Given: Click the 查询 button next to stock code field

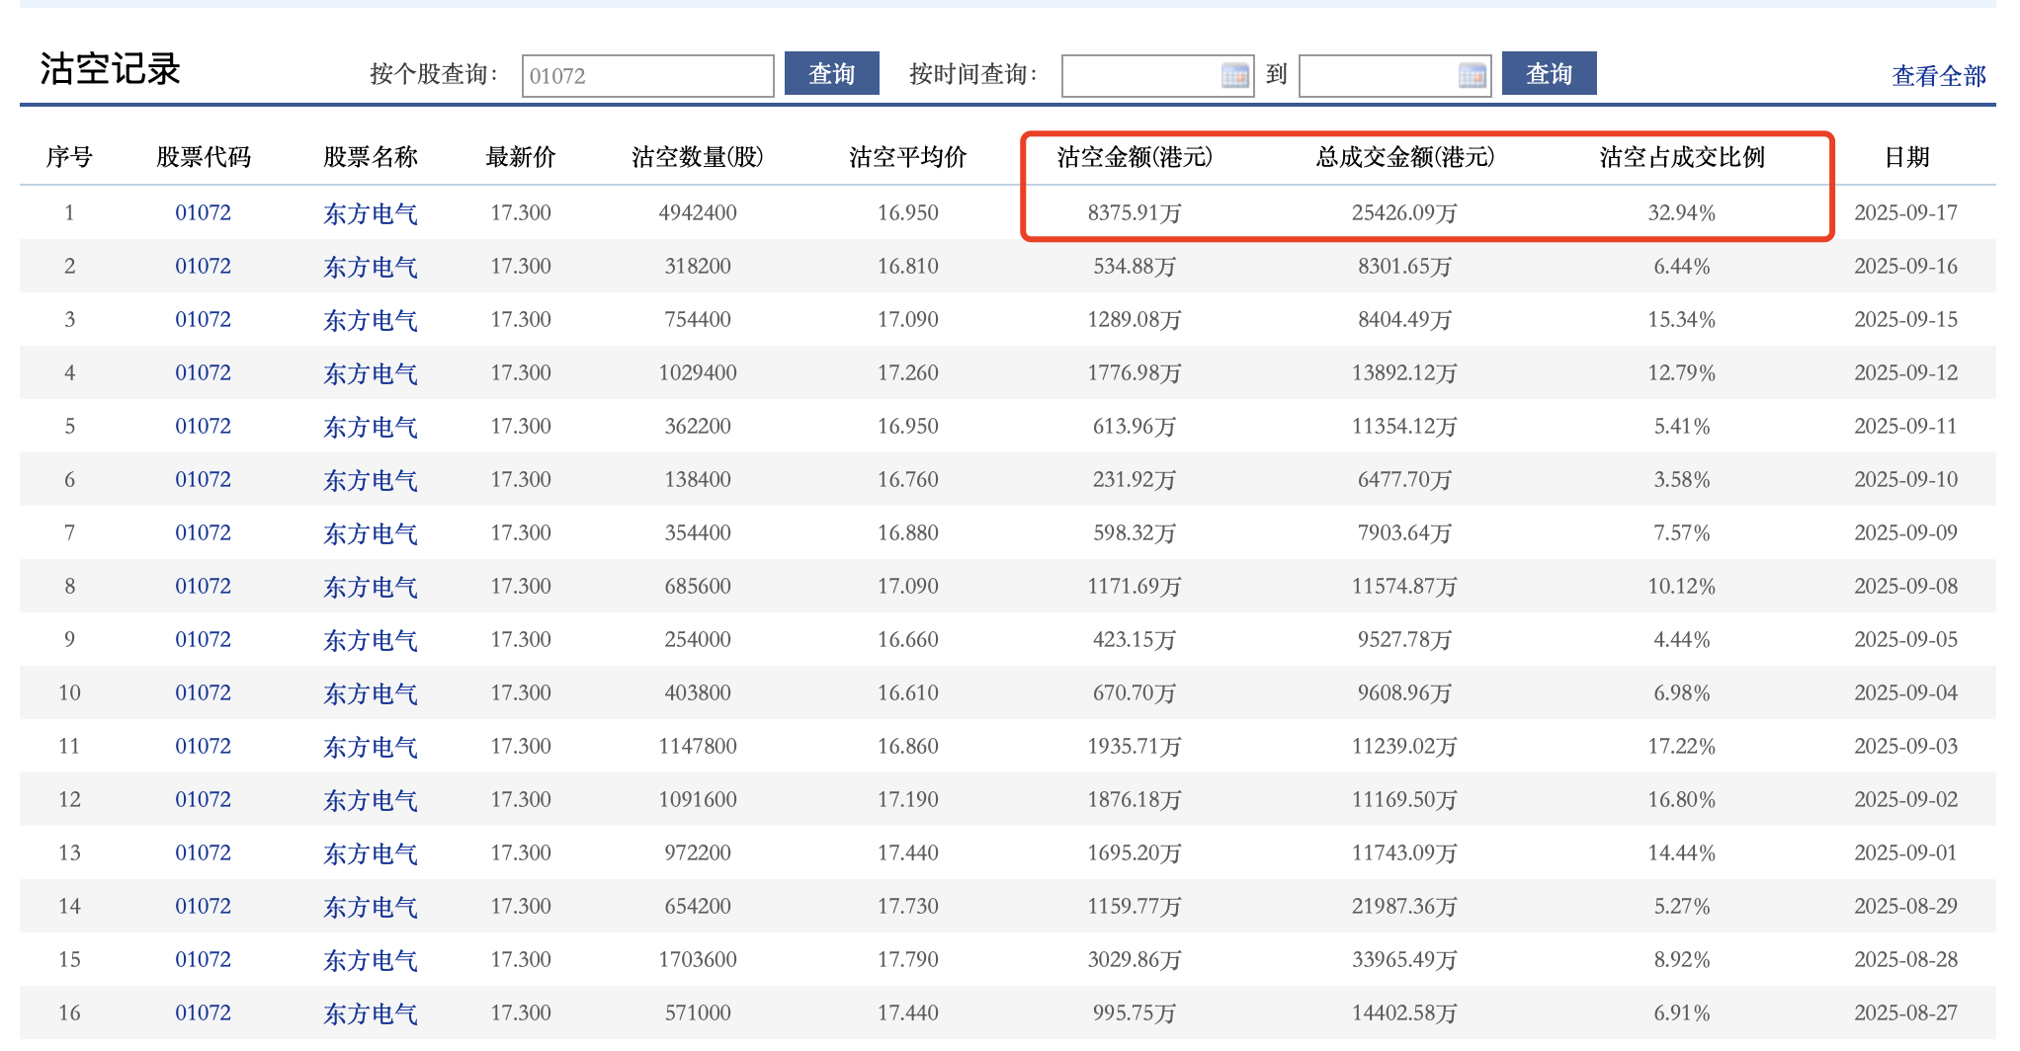Looking at the screenshot, I should pos(831,73).
